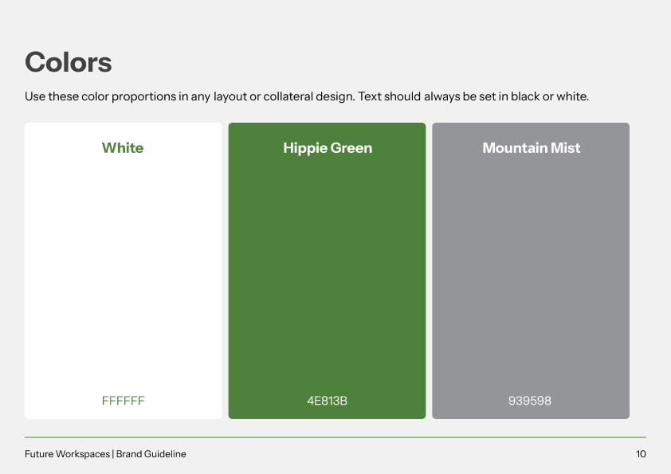Pick the Hippie Green color swatch
The height and width of the screenshot is (474, 671).
point(327,271)
